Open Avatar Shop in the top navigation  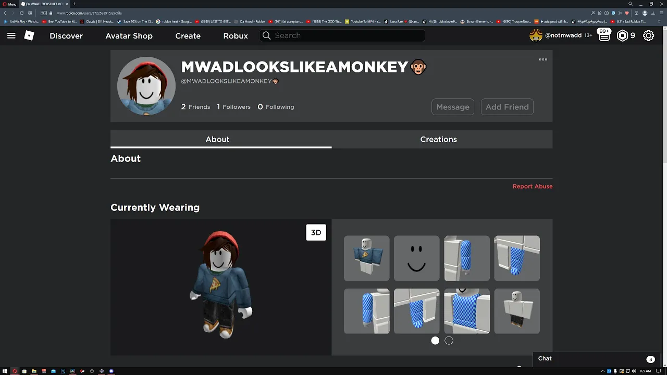click(129, 35)
